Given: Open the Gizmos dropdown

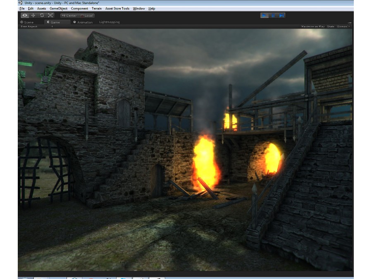Looking at the screenshot, I should point(343,26).
